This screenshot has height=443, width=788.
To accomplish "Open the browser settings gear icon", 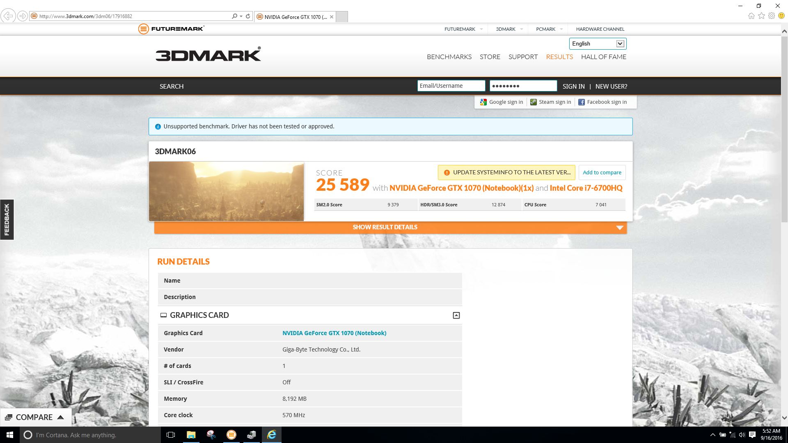I will coord(772,16).
